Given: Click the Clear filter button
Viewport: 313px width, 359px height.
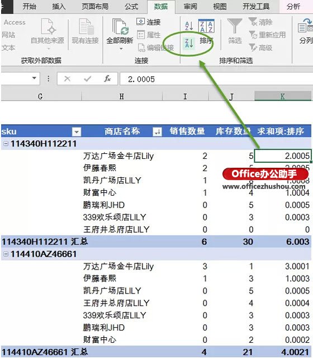Looking at the screenshot, I should pos(260,22).
